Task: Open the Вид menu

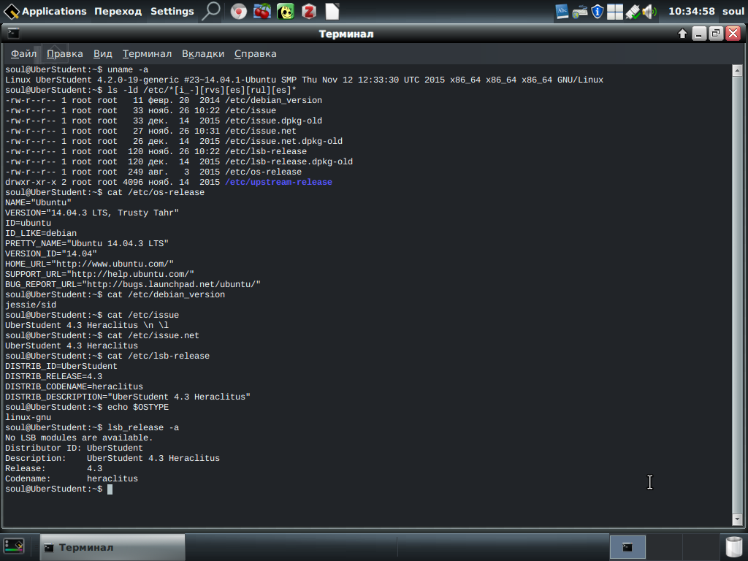Action: 102,54
